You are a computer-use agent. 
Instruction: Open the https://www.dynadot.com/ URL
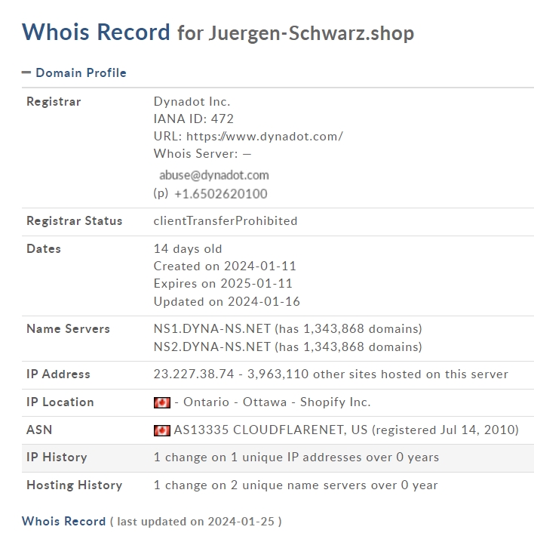click(265, 137)
